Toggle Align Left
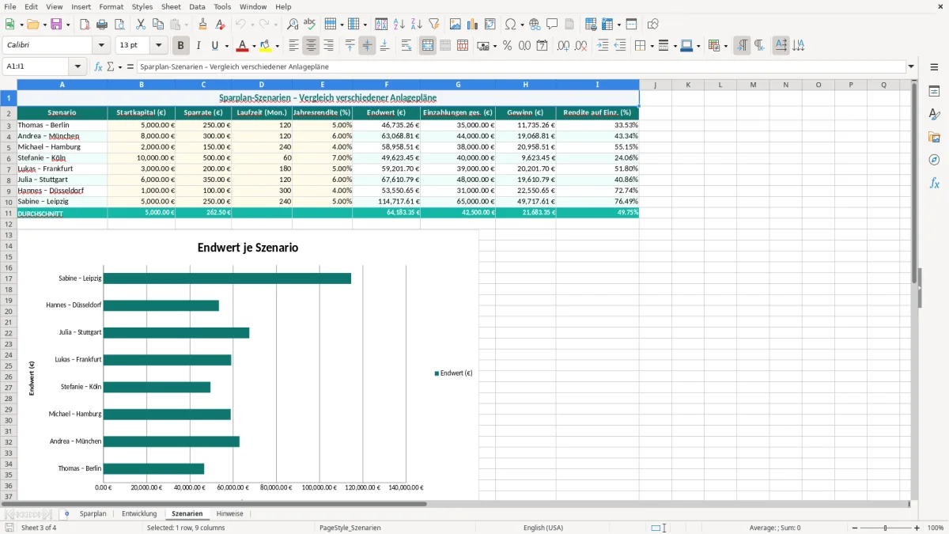This screenshot has width=949, height=534. [x=294, y=46]
